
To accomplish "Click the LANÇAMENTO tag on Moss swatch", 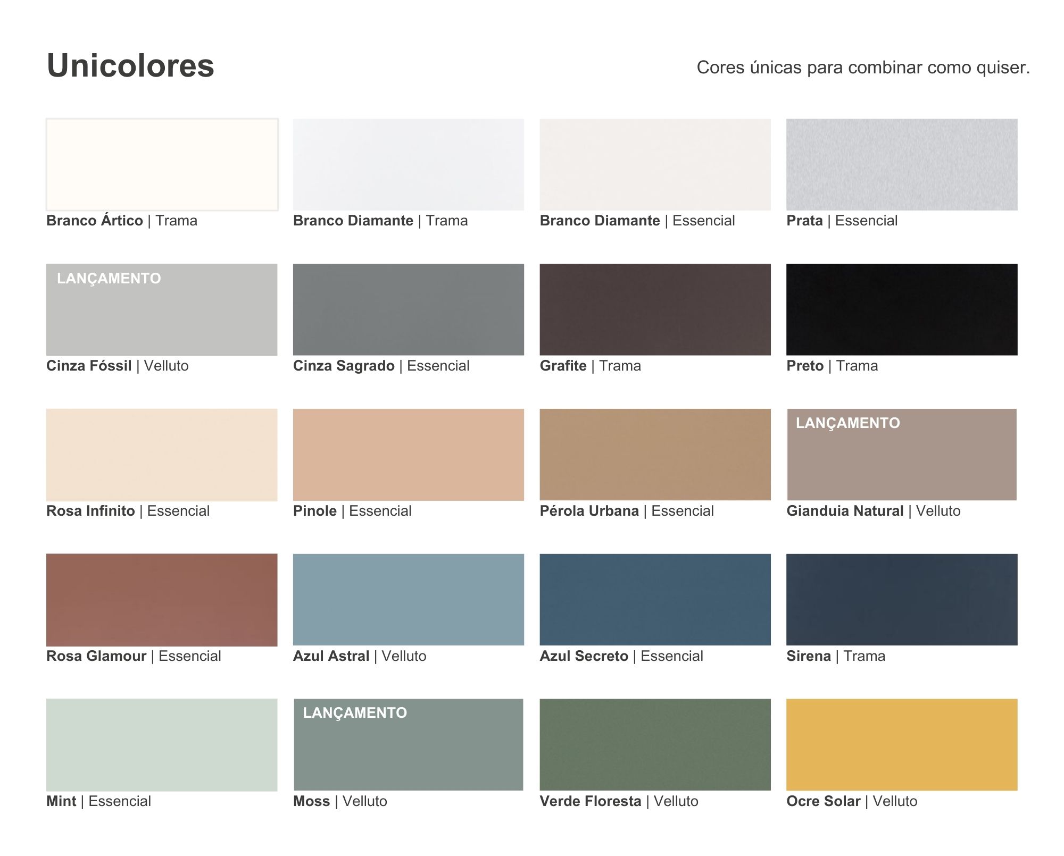I will click(x=355, y=713).
